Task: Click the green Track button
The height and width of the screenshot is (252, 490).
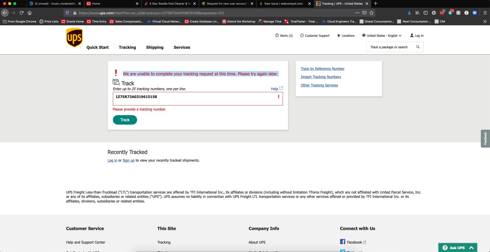Action: pos(125,120)
